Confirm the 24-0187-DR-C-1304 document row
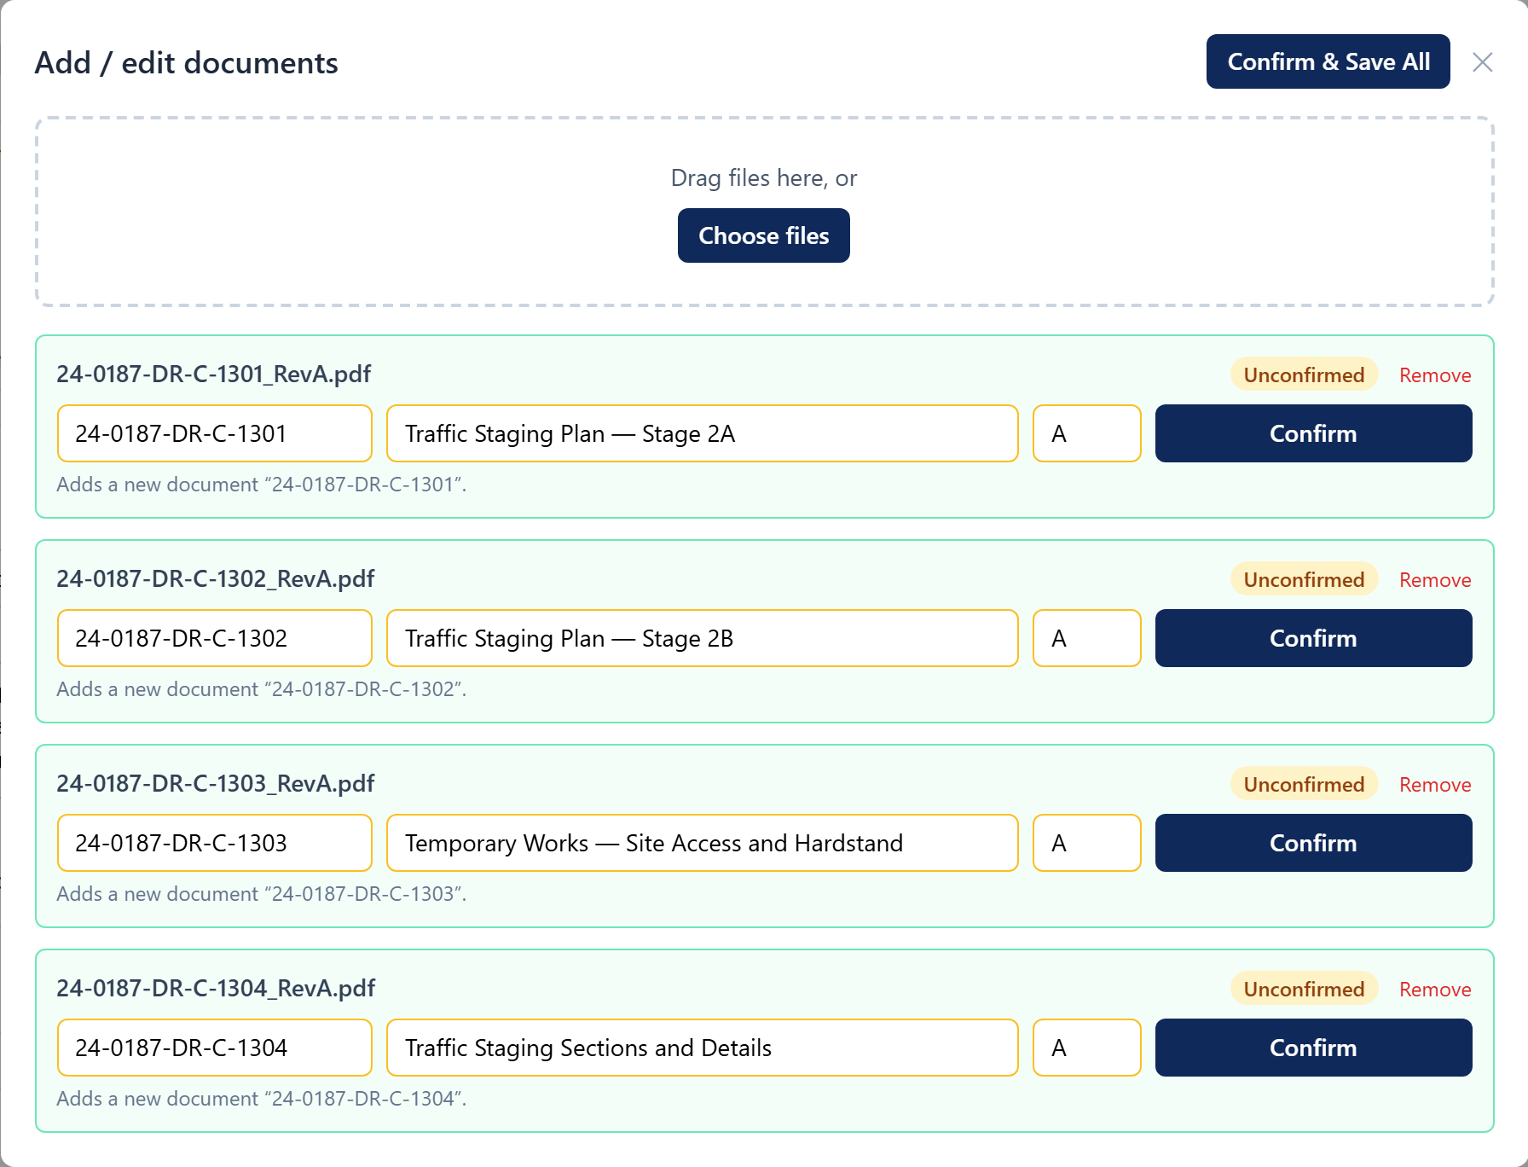Viewport: 1528px width, 1167px height. click(1313, 1048)
